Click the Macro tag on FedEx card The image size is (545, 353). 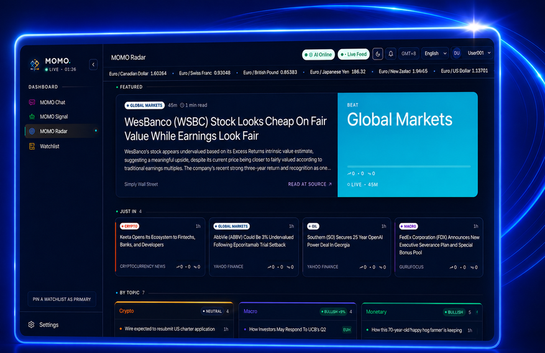pyautogui.click(x=408, y=226)
